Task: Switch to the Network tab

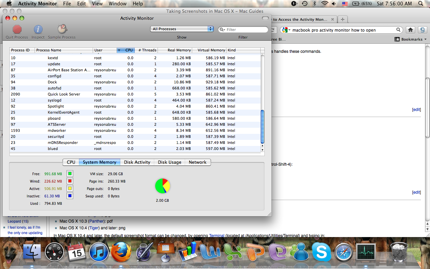Action: point(198,162)
